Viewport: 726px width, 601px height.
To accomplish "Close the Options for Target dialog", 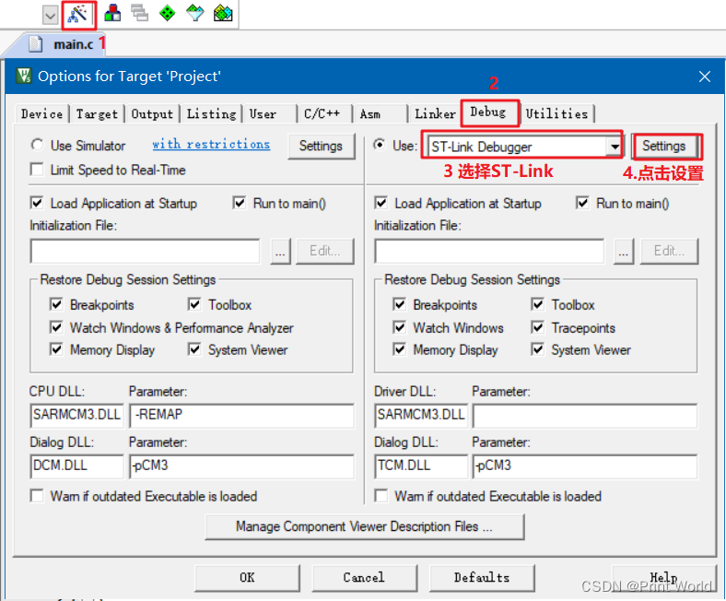I will [x=705, y=77].
